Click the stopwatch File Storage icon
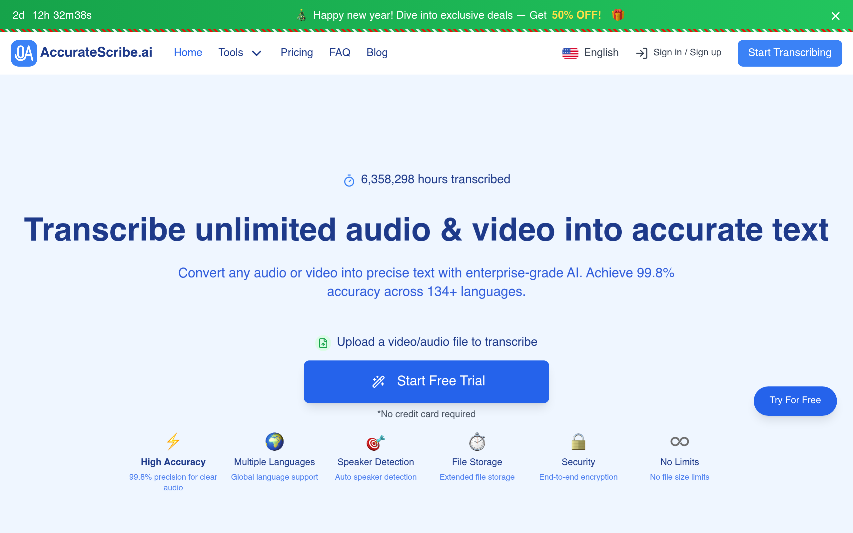The height and width of the screenshot is (533, 853). tap(477, 442)
